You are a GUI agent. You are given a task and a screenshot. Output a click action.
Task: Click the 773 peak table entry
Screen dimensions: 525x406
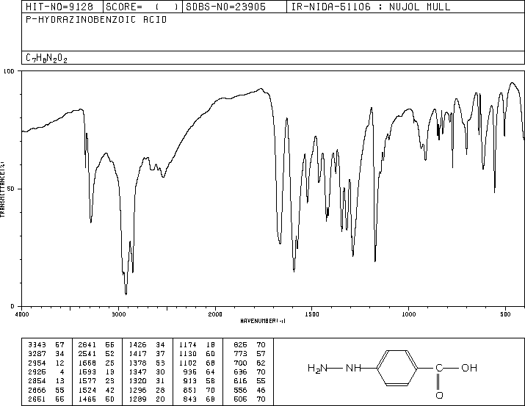(250, 354)
